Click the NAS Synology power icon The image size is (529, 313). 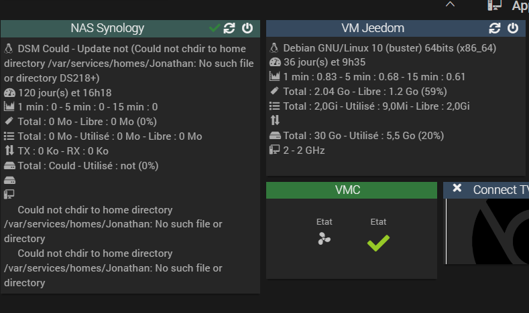247,28
